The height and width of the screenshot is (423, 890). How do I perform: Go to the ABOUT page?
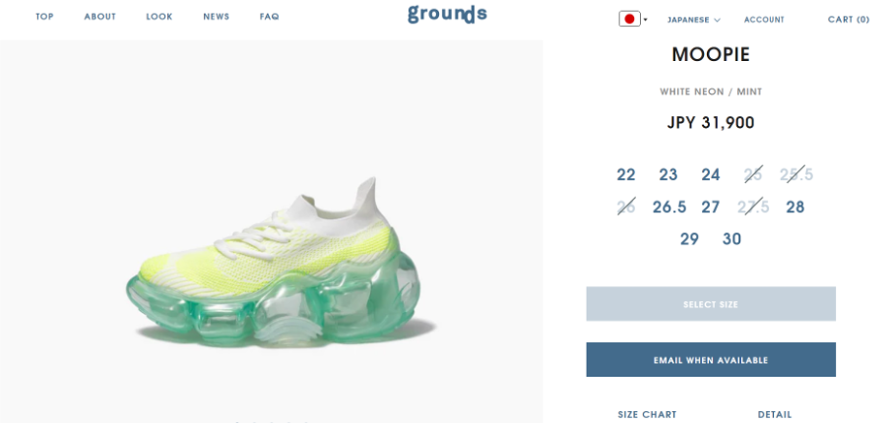pos(100,17)
